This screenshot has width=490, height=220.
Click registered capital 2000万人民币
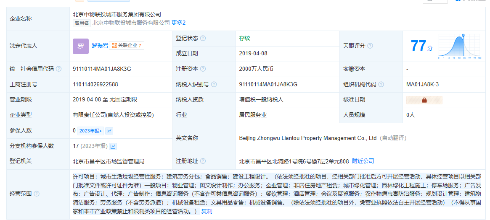[x=256, y=69]
